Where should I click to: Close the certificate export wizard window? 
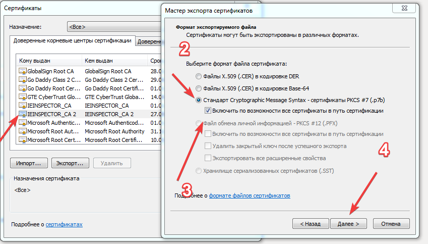click(404, 8)
